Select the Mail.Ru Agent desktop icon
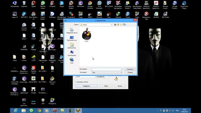Image resolution: width=201 pixels, height=113 pixels. pos(43,5)
